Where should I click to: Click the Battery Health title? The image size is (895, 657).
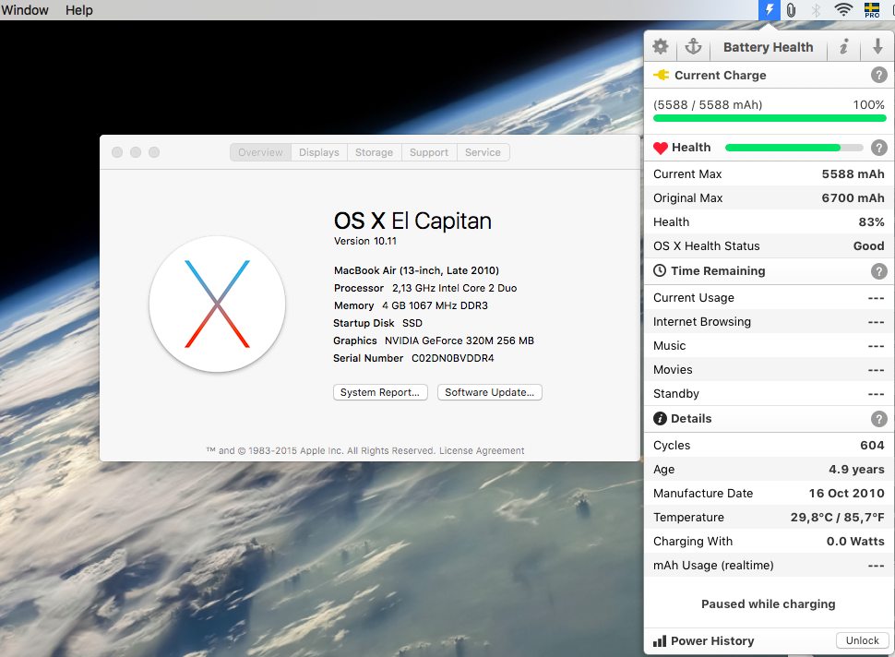coord(769,47)
